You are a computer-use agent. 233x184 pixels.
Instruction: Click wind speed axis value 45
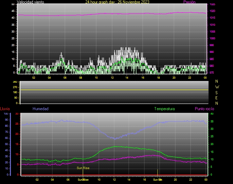click(x=13, y=11)
